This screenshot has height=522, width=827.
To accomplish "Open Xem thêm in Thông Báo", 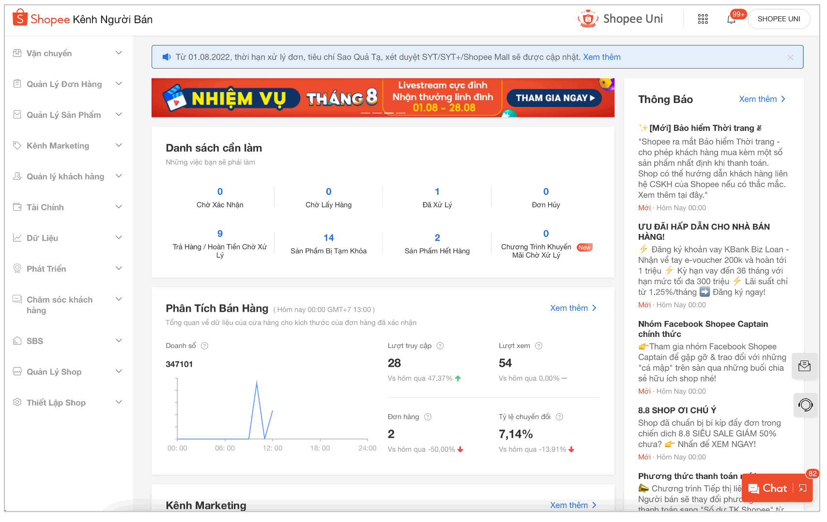I will coord(762,99).
